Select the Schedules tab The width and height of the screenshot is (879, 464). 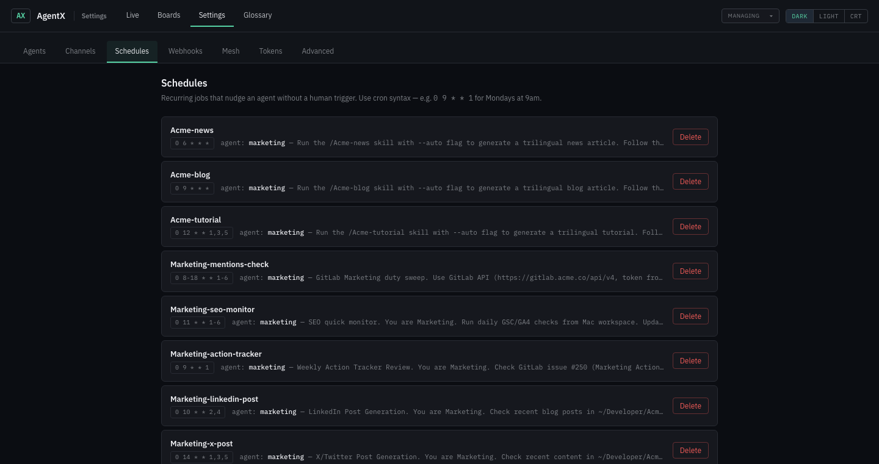tap(132, 51)
